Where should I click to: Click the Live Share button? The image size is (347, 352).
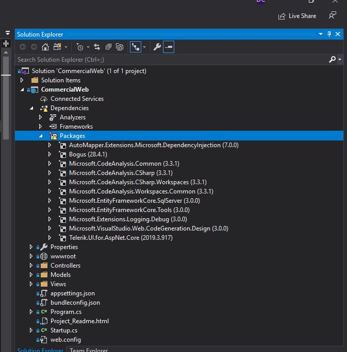297,16
